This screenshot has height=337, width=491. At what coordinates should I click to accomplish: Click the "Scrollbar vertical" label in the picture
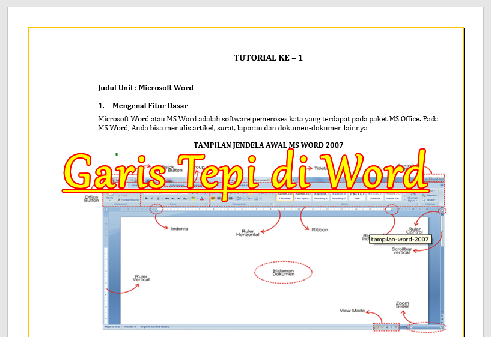(401, 250)
